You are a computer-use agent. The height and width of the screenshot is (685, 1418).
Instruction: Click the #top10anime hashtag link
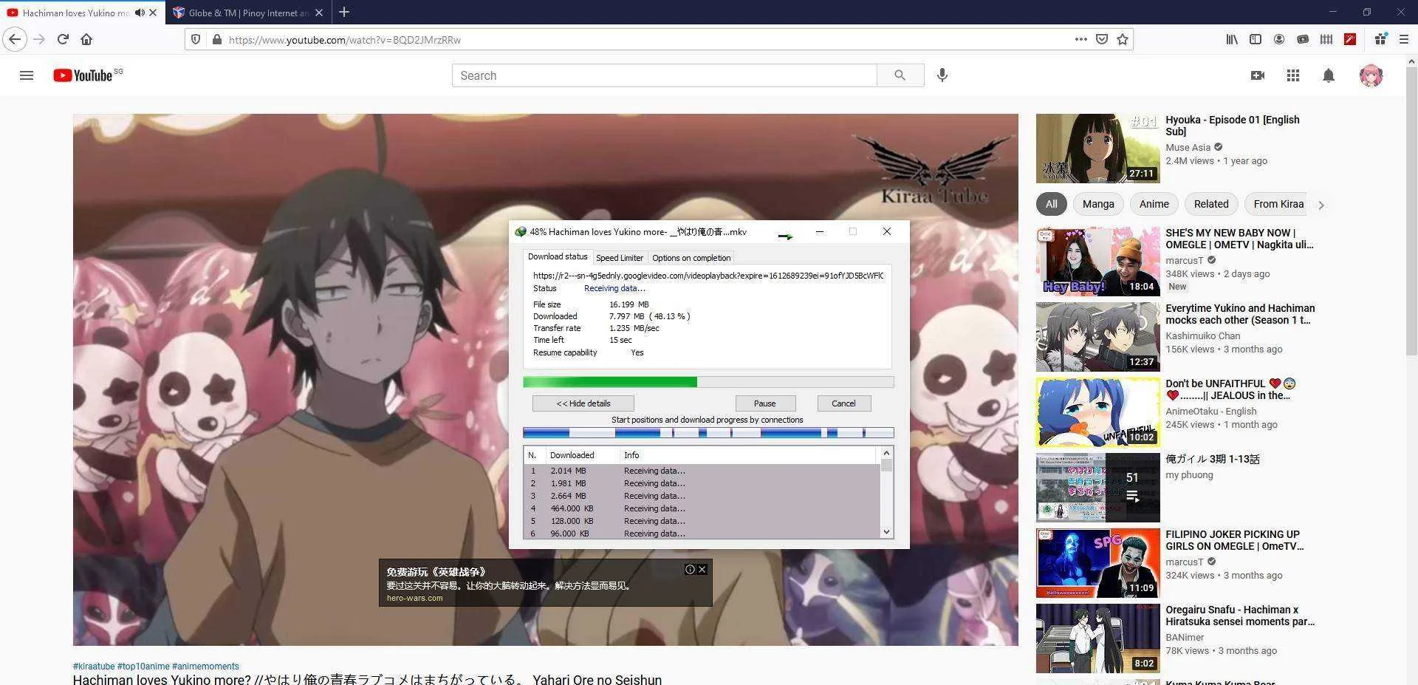pyautogui.click(x=143, y=667)
